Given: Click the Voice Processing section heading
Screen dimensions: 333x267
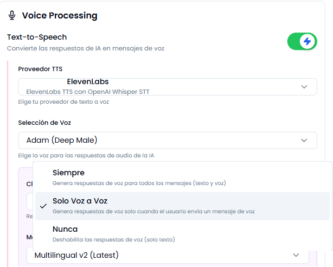Looking at the screenshot, I should 60,16.
